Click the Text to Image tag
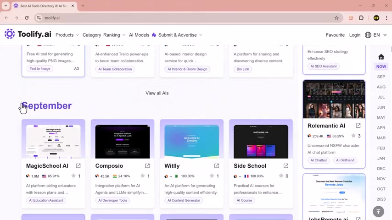This screenshot has height=220, width=392. (x=40, y=69)
